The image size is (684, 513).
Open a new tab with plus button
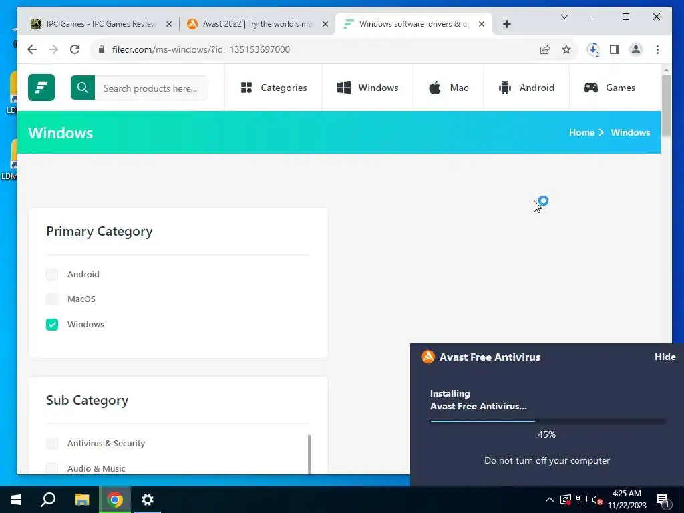506,25
